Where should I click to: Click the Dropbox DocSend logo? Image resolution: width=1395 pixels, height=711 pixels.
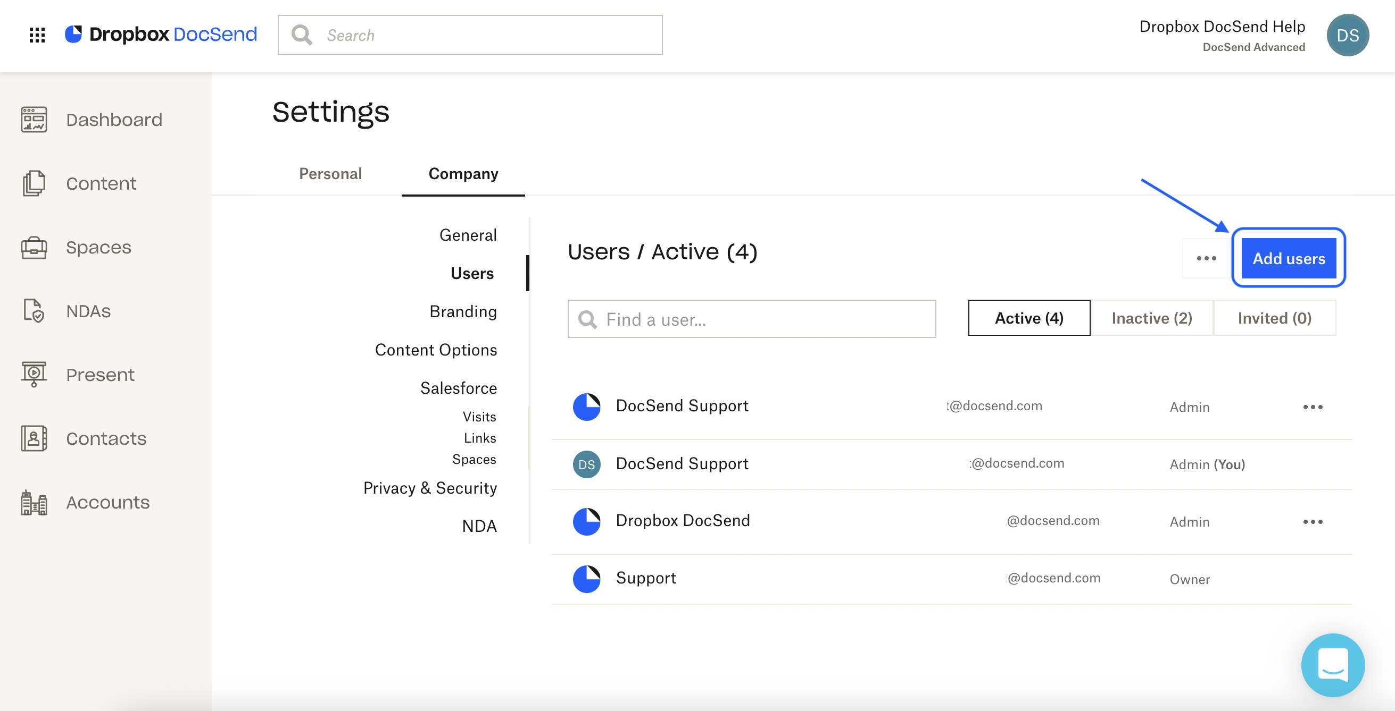[161, 34]
